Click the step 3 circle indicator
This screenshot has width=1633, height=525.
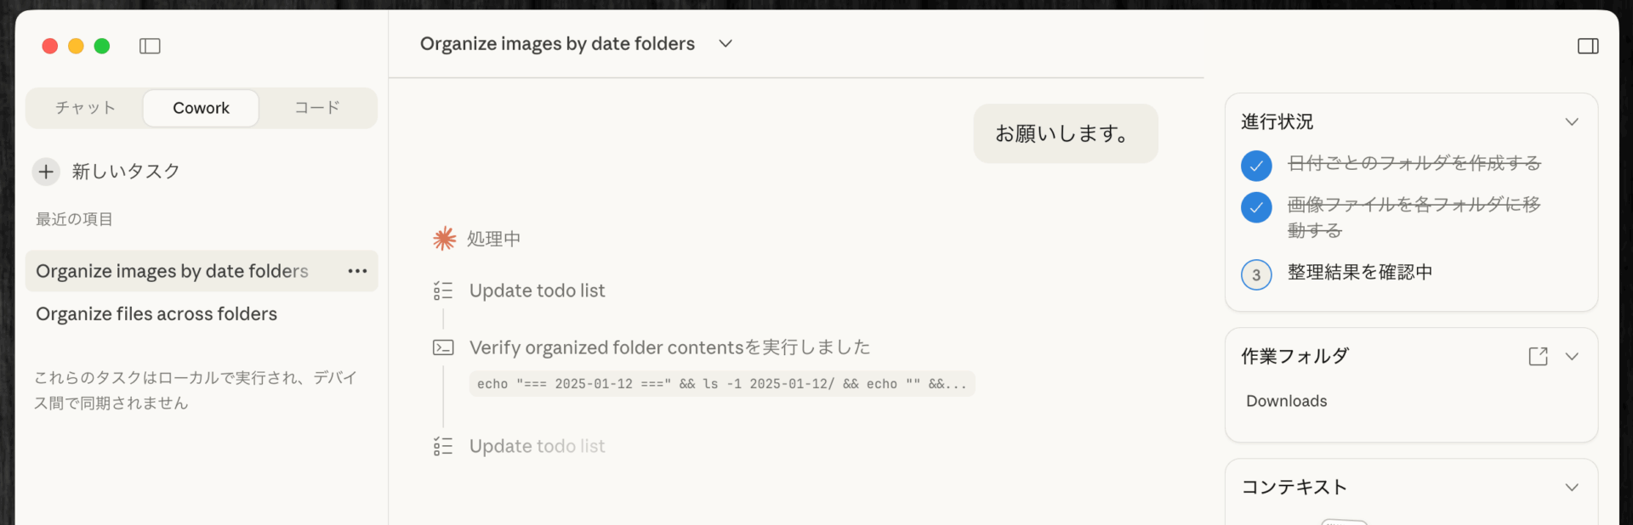tap(1256, 274)
